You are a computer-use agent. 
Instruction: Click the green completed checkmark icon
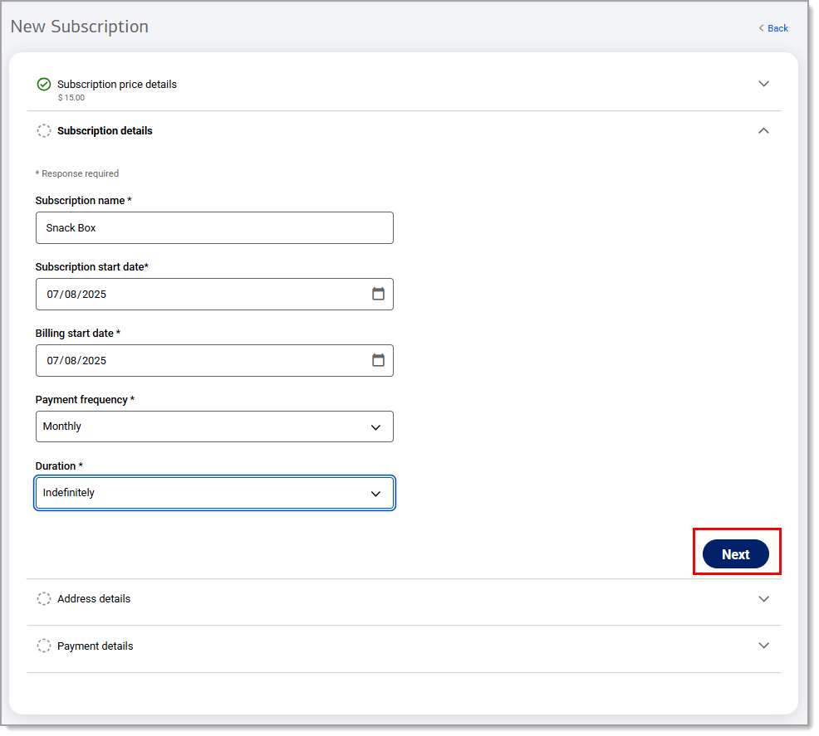[x=44, y=85]
